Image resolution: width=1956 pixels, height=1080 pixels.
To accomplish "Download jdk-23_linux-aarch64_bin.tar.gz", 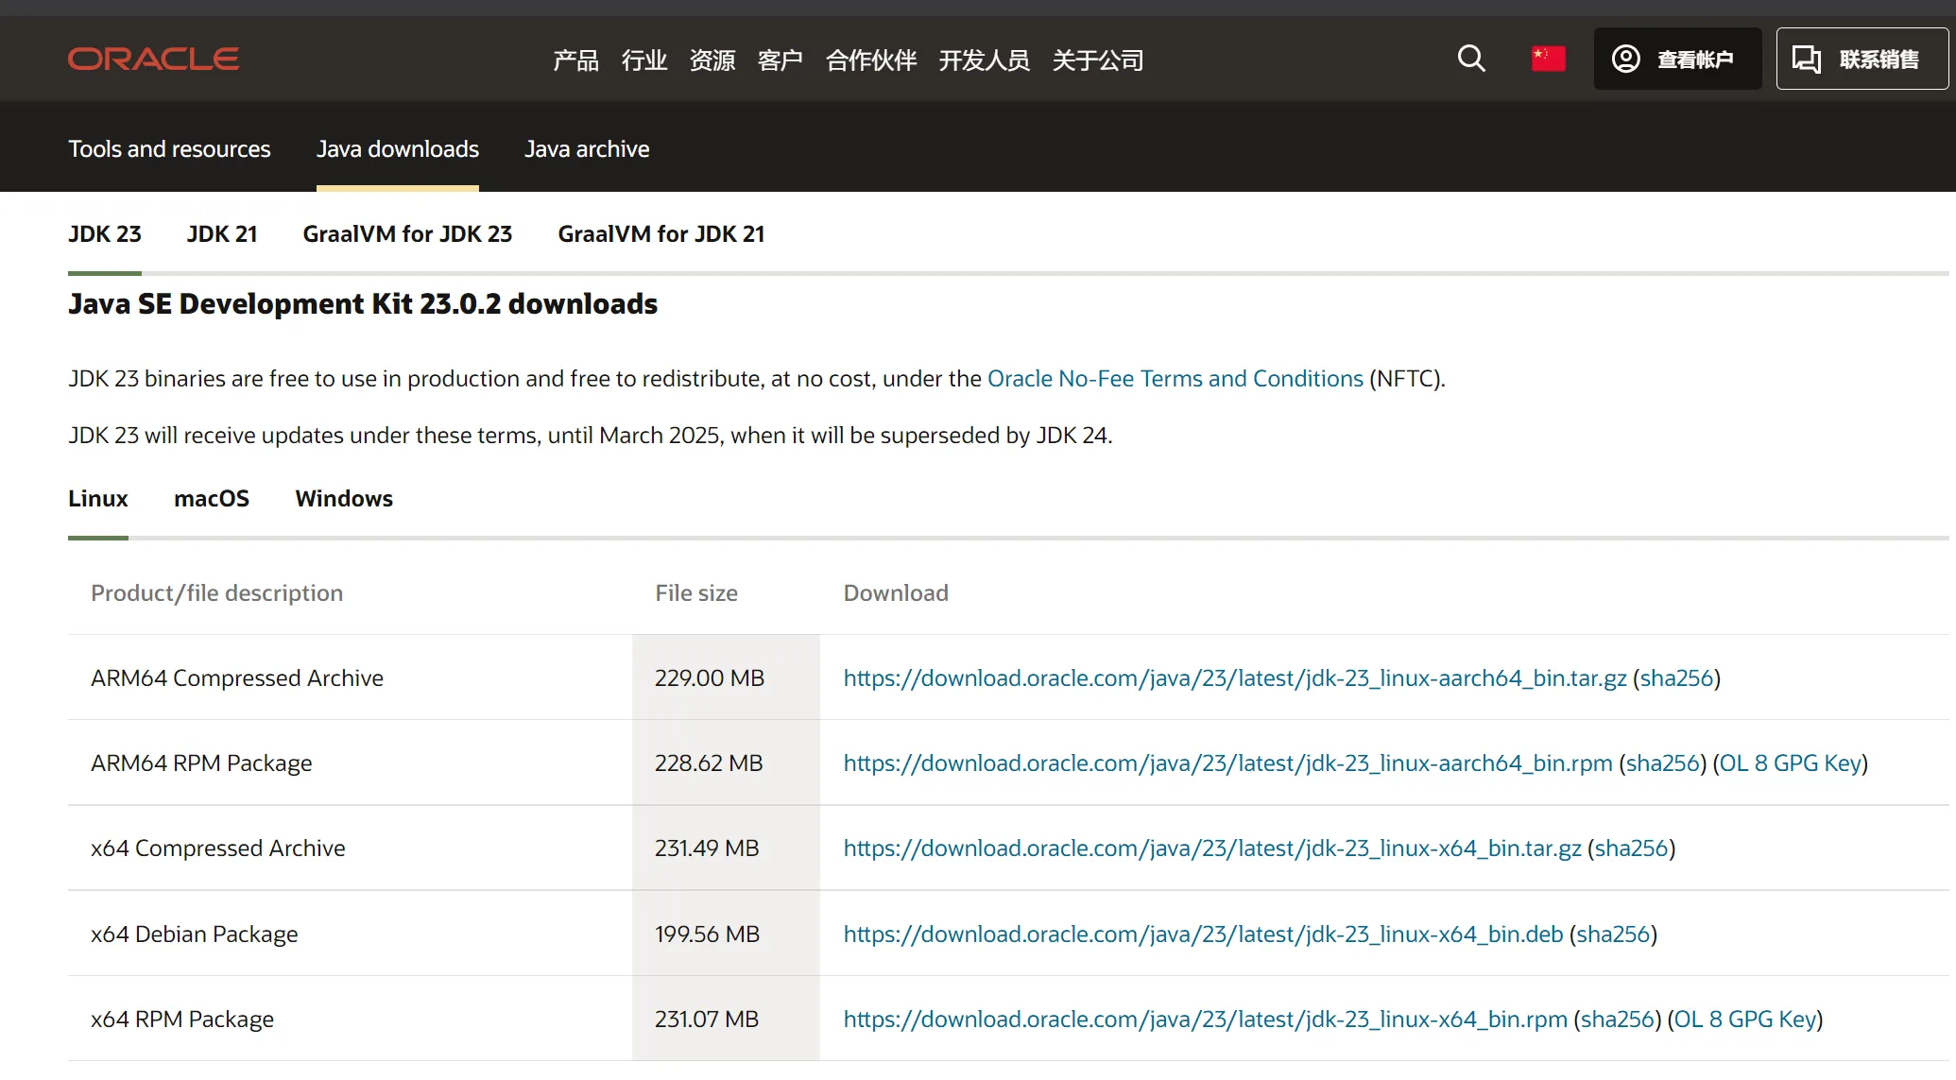I will click(x=1235, y=678).
